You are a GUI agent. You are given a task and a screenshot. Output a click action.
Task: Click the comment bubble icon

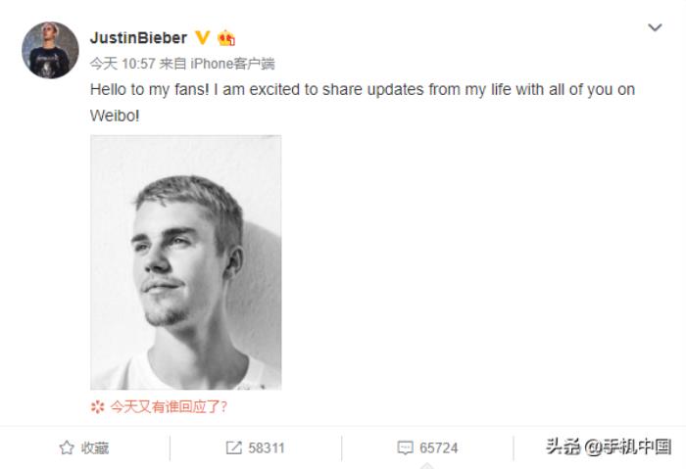(x=405, y=447)
